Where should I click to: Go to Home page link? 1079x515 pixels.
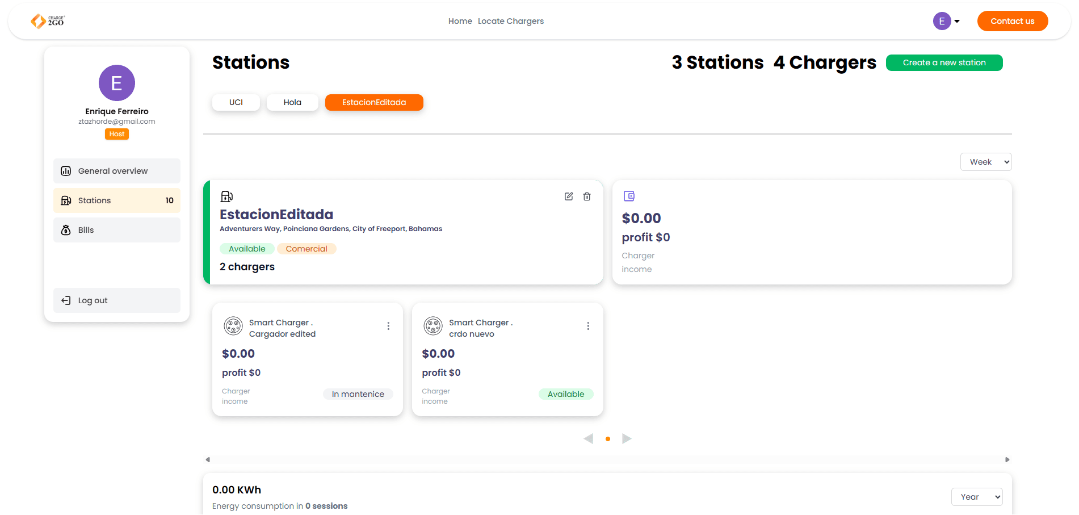pos(460,21)
